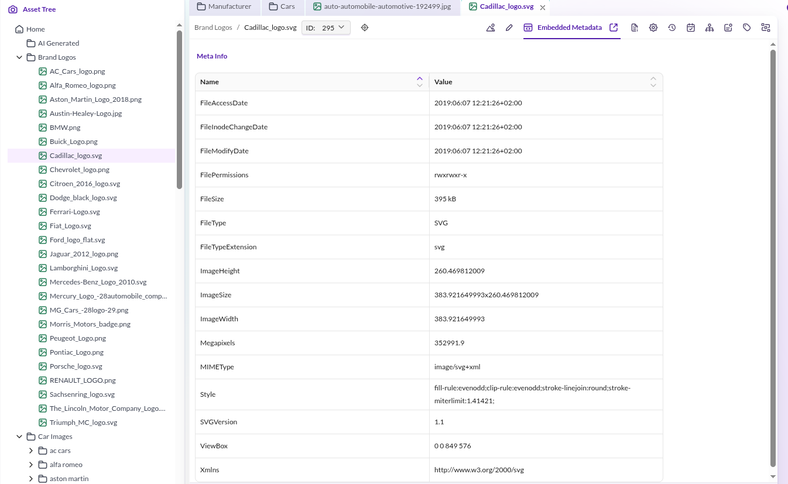Open the Schedule calendar icon
This screenshot has width=788, height=484.
point(691,28)
